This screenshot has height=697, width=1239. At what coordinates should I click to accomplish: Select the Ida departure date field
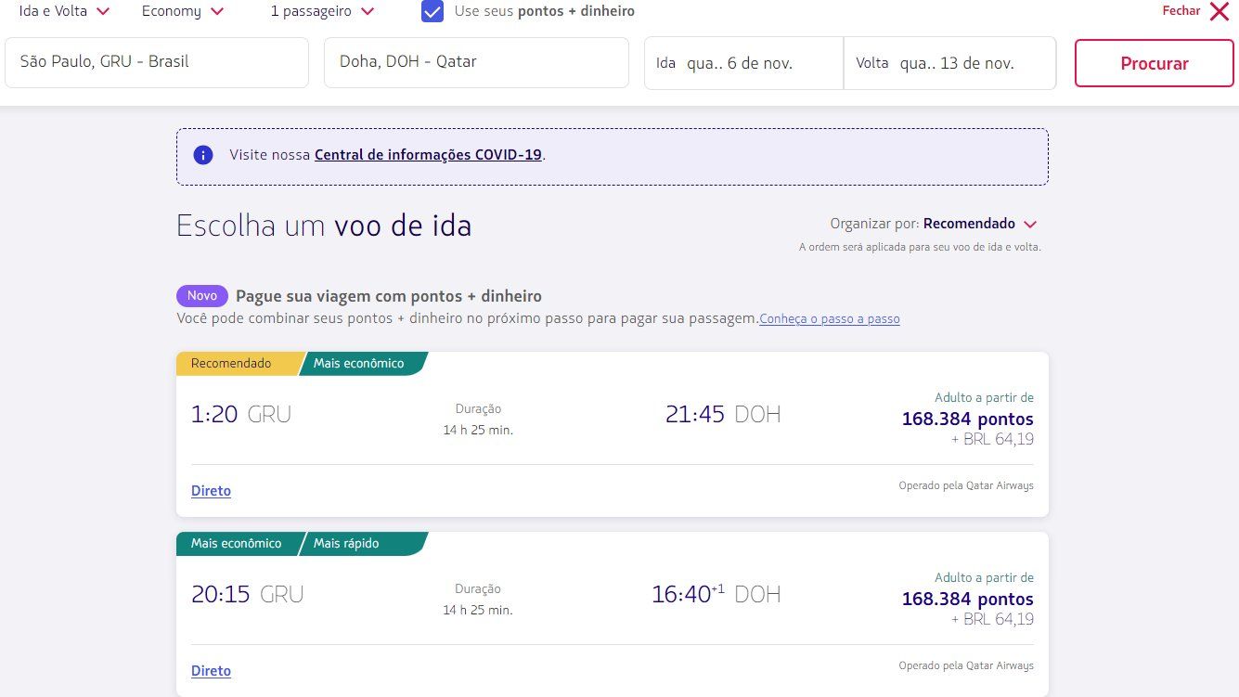(743, 63)
